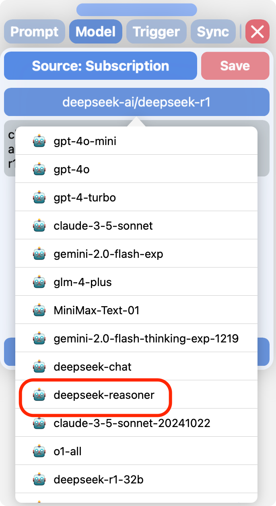Switch to the Prompt tab
The width and height of the screenshot is (276, 506).
coord(35,31)
